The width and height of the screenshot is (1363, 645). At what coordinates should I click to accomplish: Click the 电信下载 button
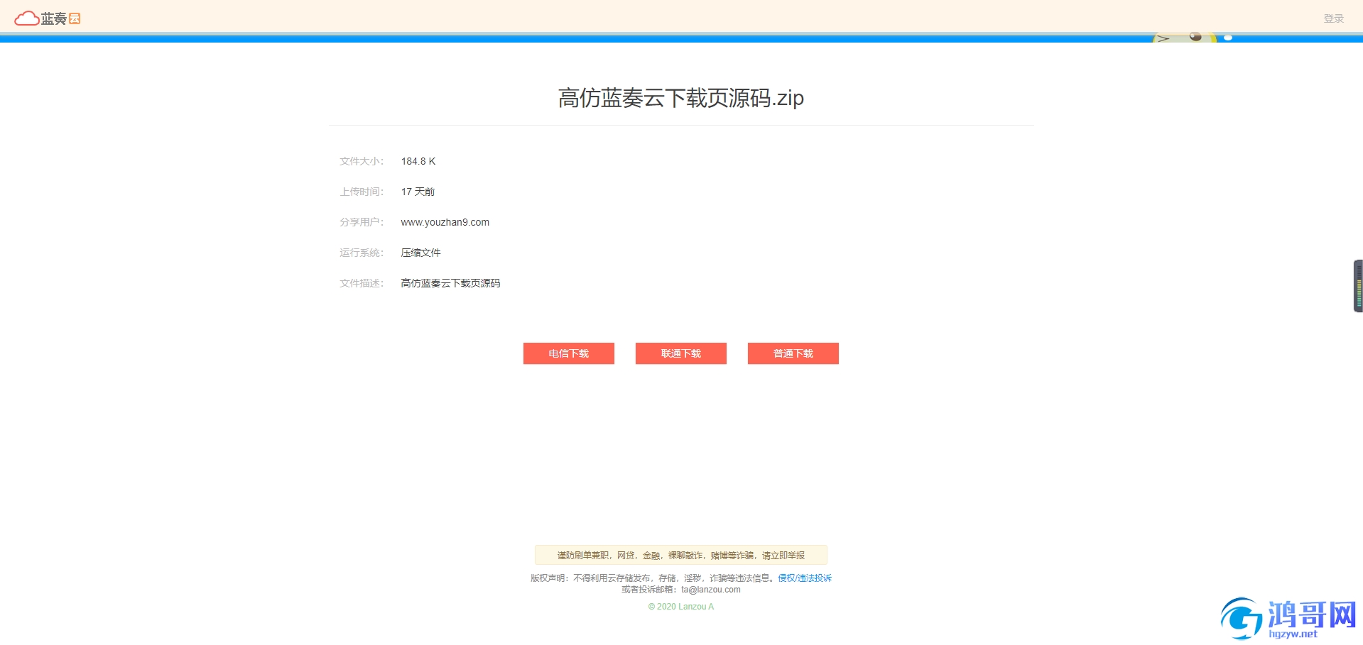(x=568, y=353)
